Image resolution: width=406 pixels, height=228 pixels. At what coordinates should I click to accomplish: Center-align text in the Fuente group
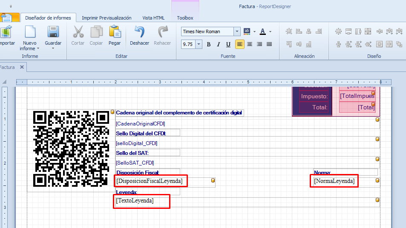click(250, 44)
